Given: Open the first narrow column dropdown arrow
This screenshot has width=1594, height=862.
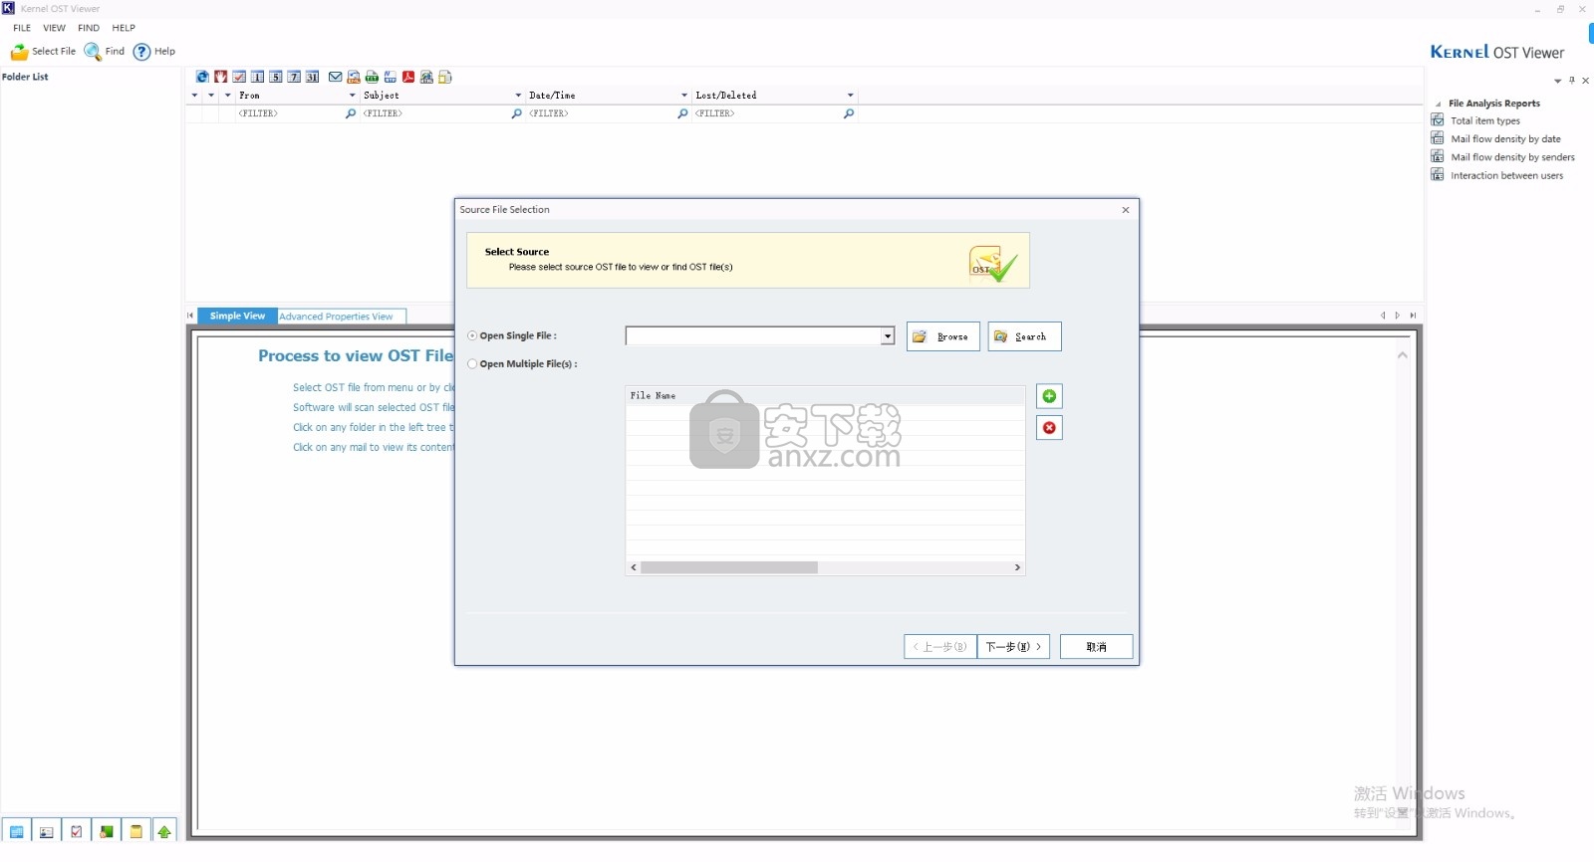Looking at the screenshot, I should pos(194,96).
